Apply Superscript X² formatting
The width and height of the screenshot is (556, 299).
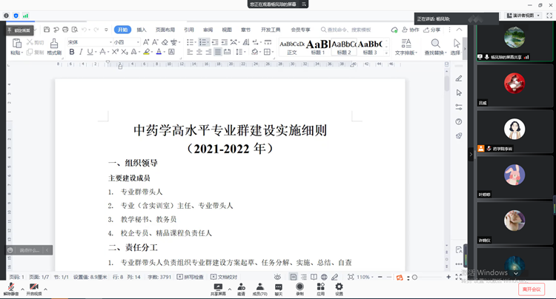click(x=115, y=52)
